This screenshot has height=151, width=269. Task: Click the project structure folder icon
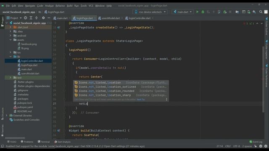point(237,12)
